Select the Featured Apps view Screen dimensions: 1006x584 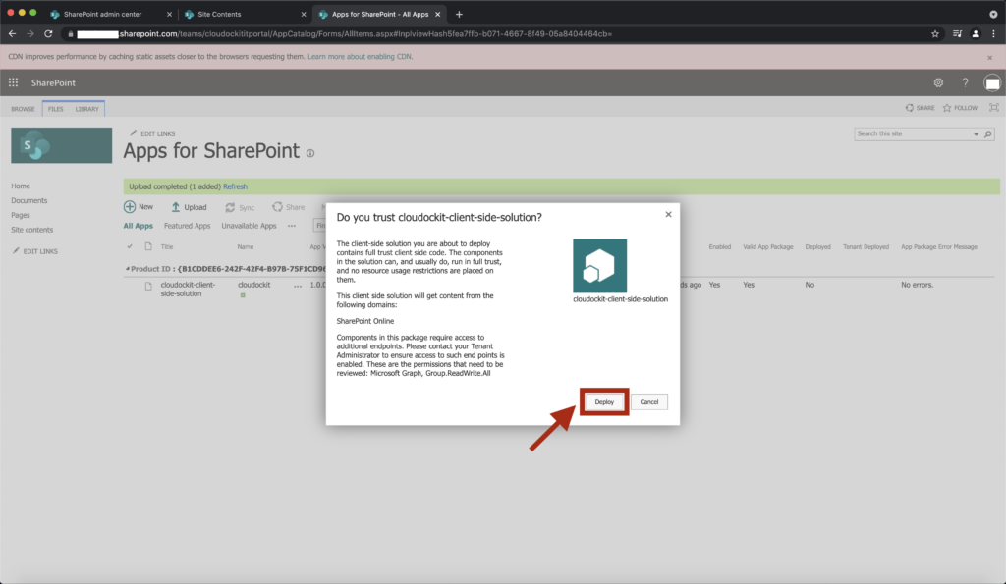pyautogui.click(x=188, y=226)
